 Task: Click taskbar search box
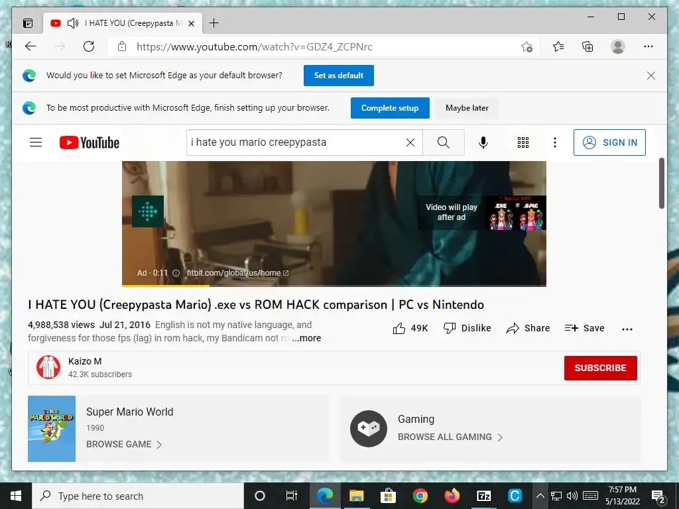[138, 496]
